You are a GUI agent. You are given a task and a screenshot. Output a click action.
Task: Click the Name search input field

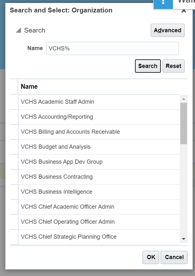112,49
